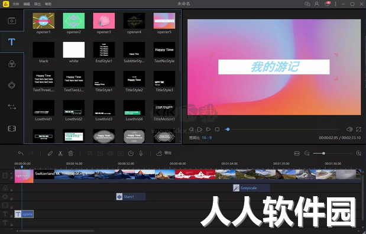This screenshot has width=366, height=234.
Task: Open the user account icon
Action: (317, 4)
